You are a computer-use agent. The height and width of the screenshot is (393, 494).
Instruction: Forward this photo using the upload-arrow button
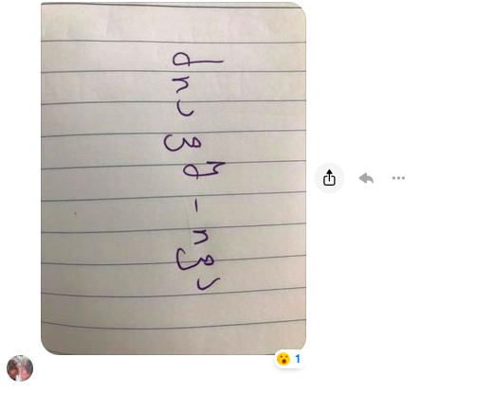coord(329,178)
